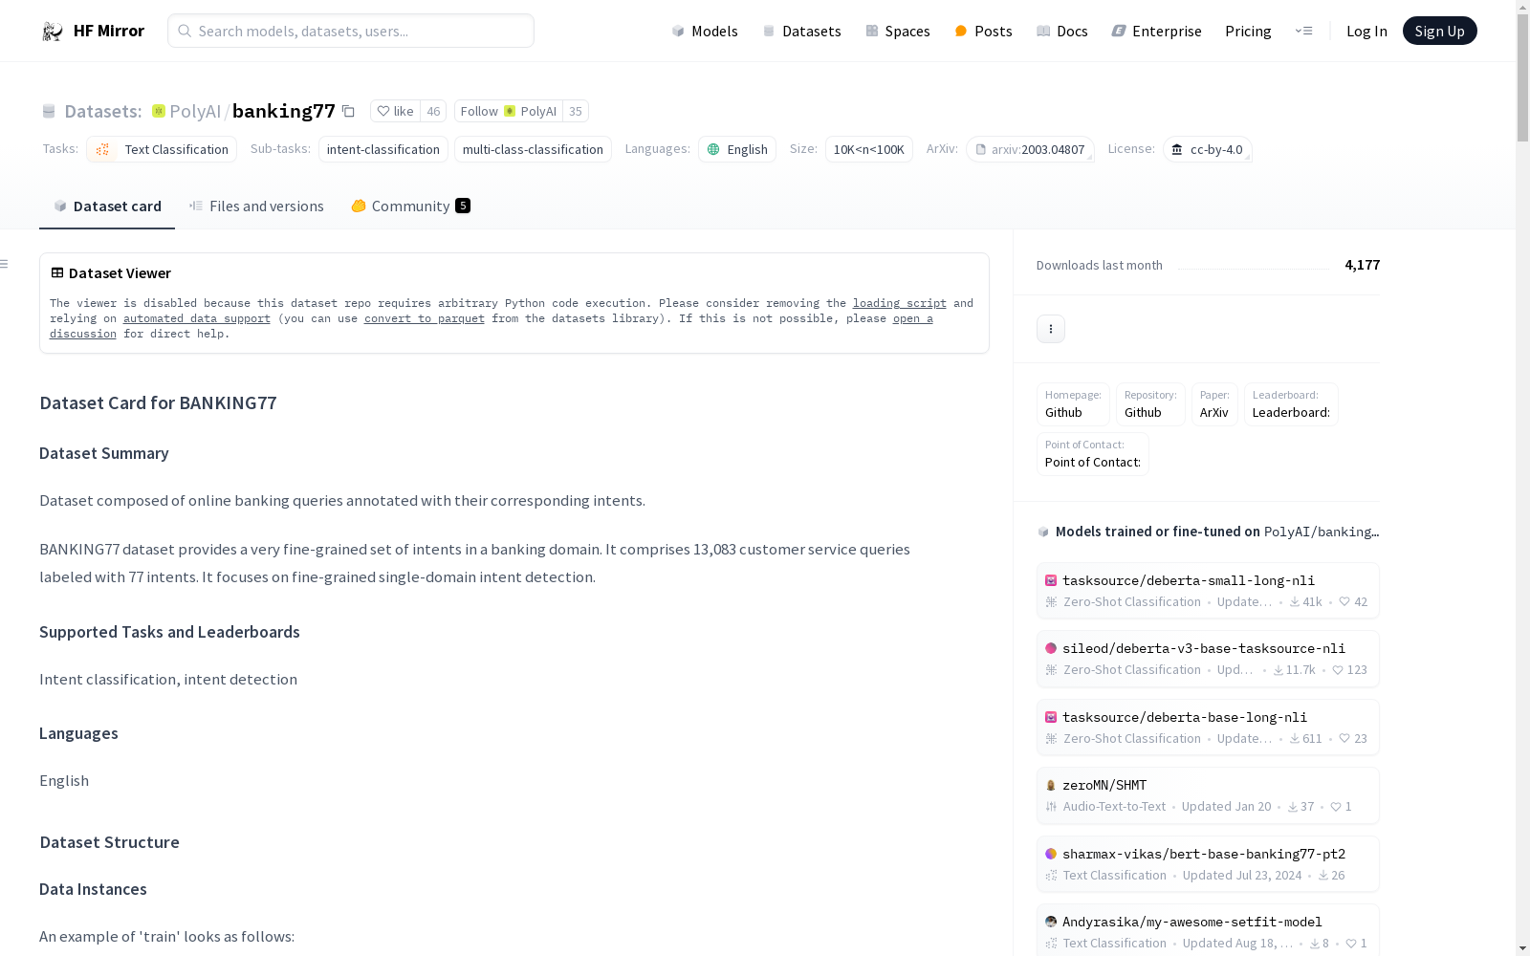Follow the 'convert to parquet' link
This screenshot has height=956, width=1530.
click(x=425, y=318)
